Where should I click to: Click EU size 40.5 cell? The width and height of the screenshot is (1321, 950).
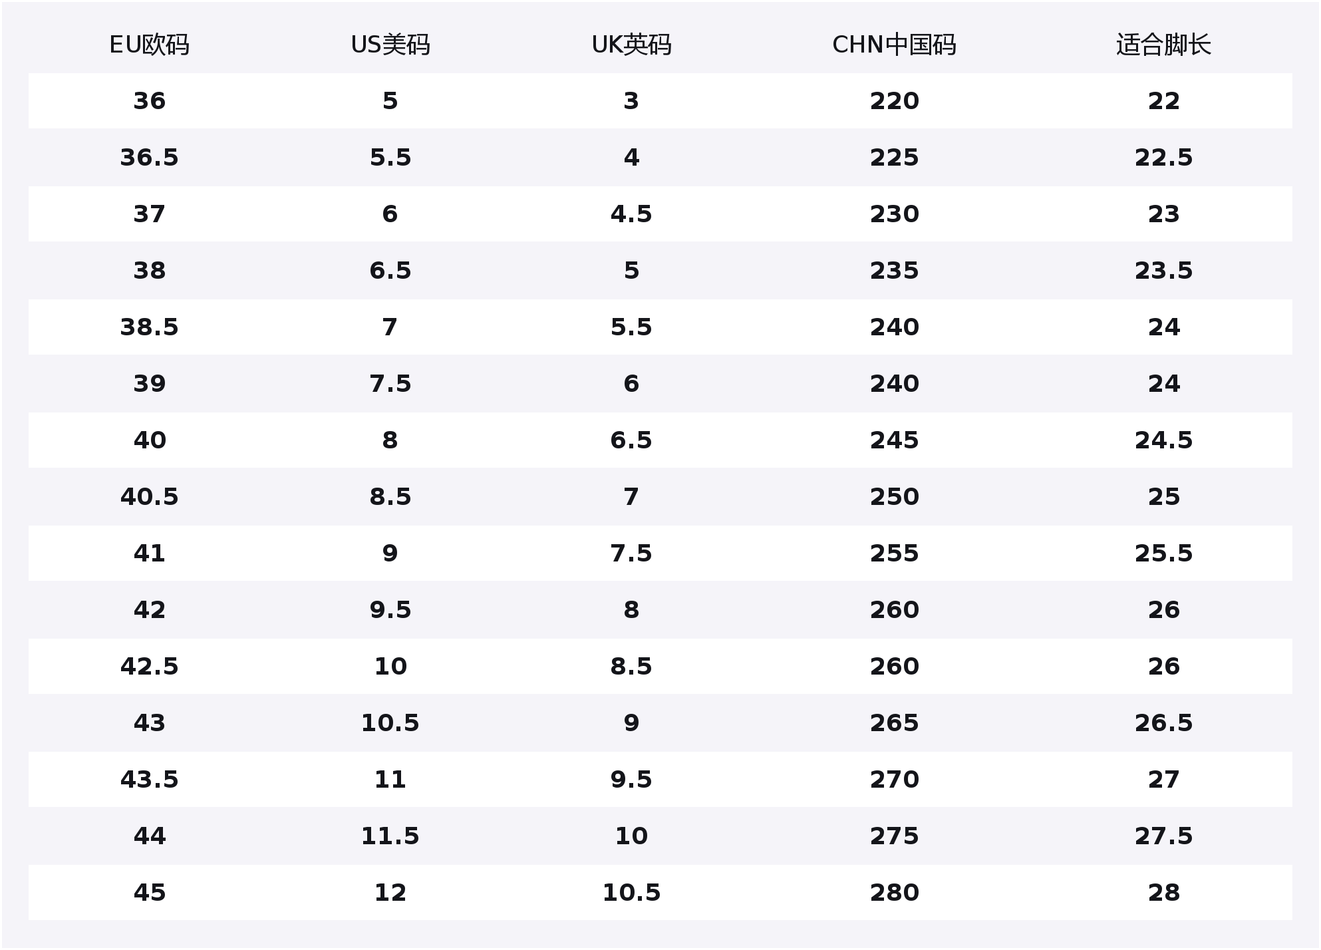(149, 497)
